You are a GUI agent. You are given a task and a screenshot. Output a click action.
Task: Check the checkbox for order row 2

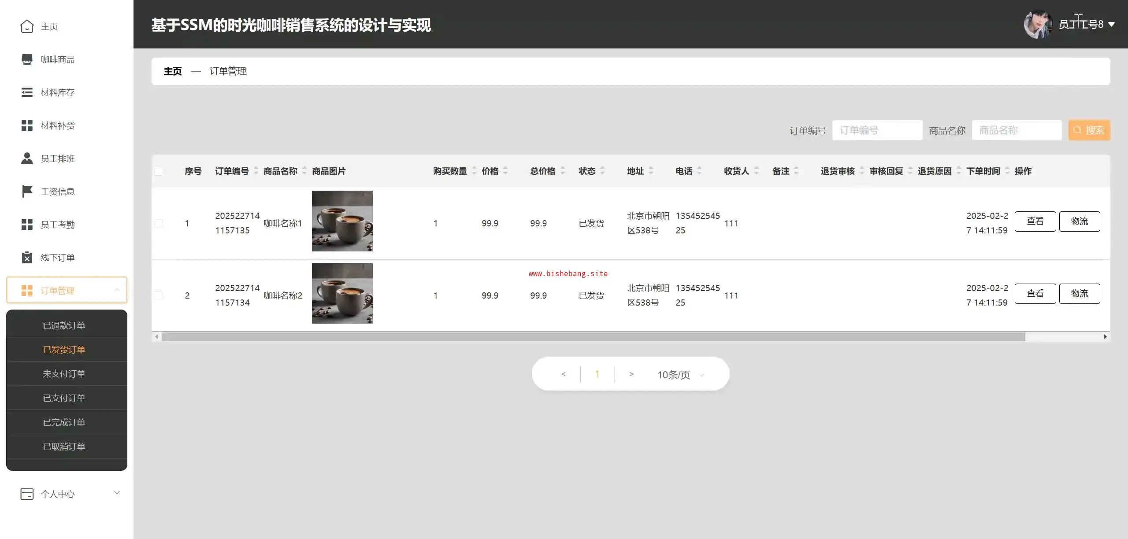pos(159,295)
